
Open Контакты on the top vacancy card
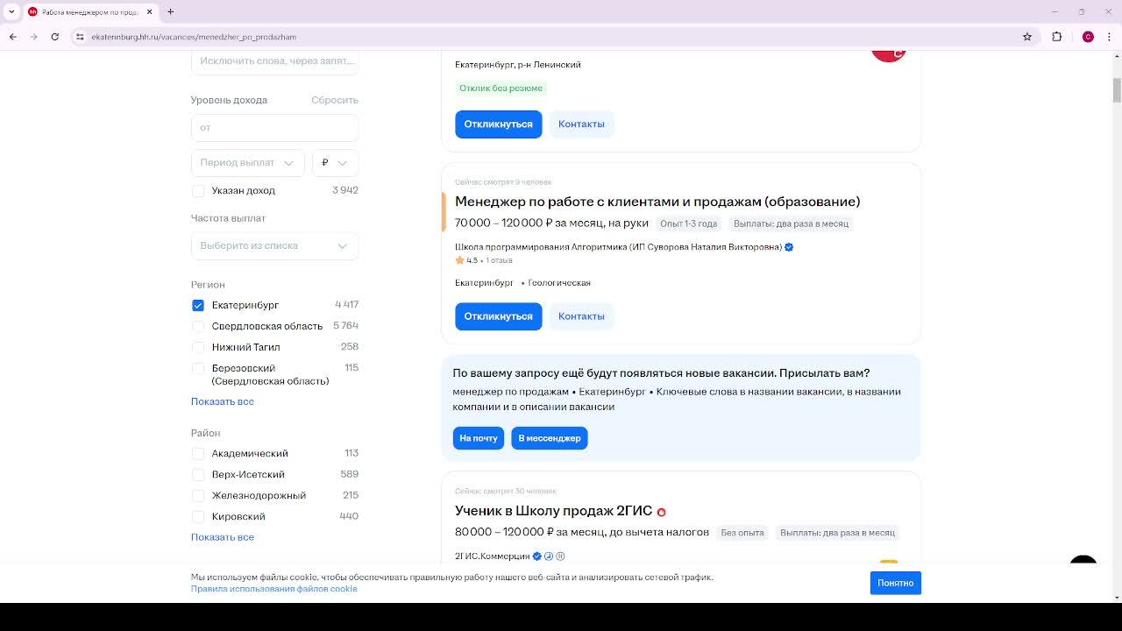click(581, 124)
